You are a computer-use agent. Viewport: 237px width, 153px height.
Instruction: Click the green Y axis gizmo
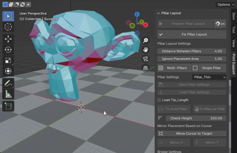pyautogui.click(x=142, y=22)
